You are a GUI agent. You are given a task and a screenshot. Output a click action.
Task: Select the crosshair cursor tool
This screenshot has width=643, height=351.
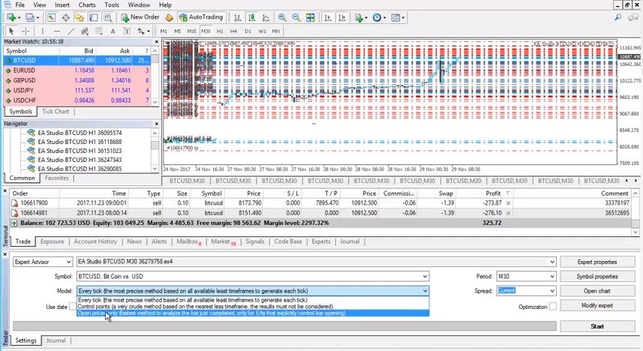[26, 31]
